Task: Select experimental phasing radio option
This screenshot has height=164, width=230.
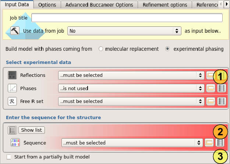Action: pos(167,49)
